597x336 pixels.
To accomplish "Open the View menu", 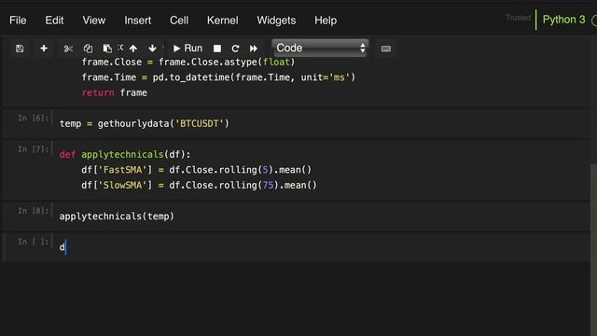I will tap(94, 21).
